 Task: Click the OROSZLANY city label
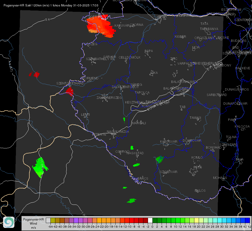[204, 38]
